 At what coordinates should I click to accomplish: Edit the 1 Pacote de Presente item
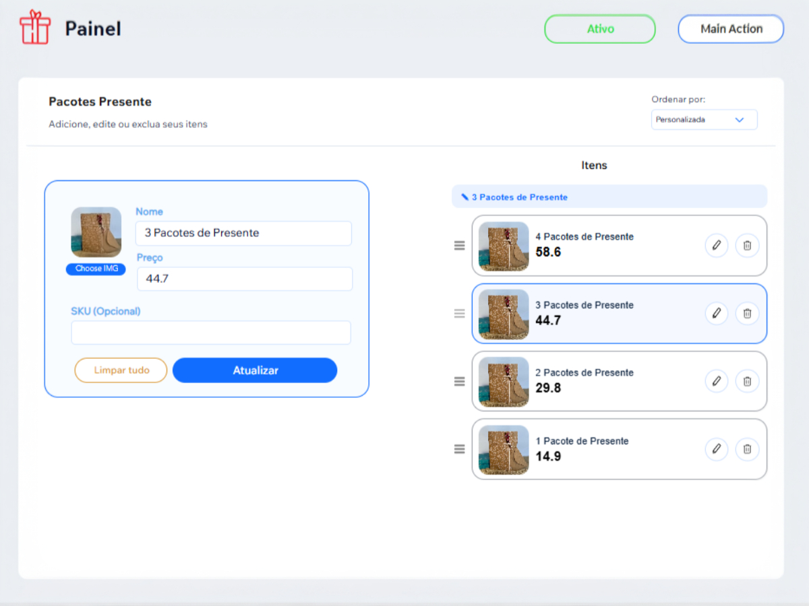point(717,449)
